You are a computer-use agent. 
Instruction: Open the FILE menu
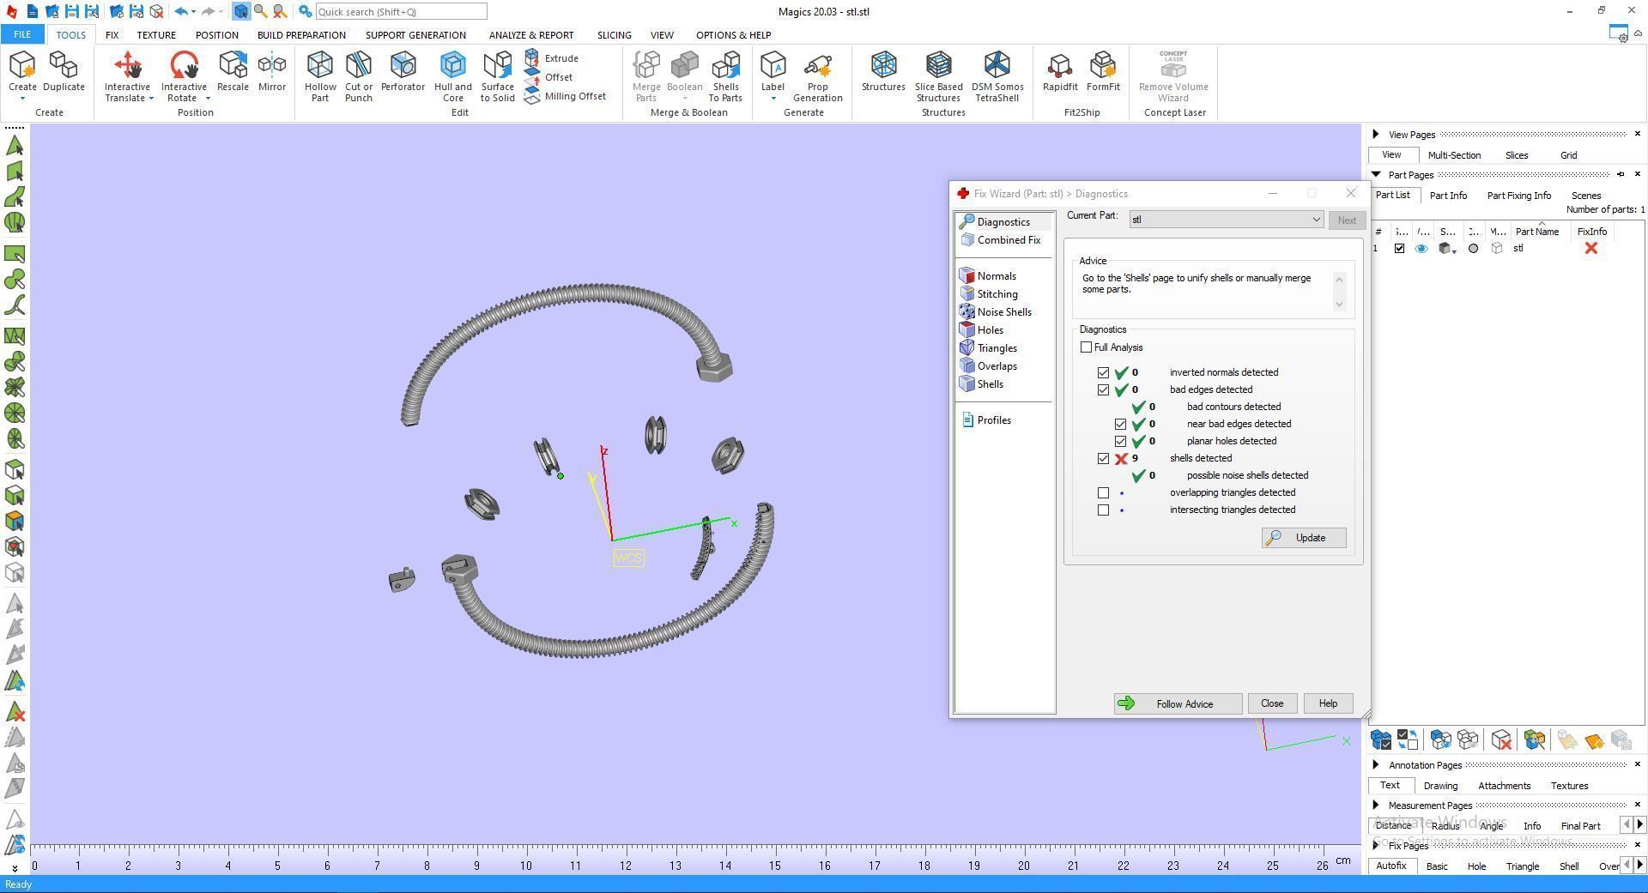[22, 35]
